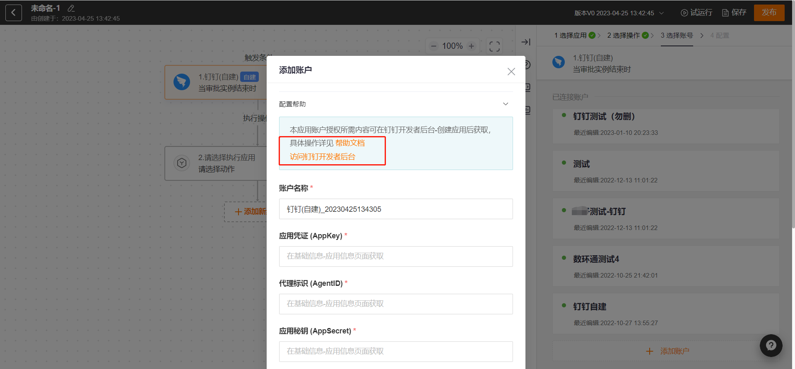This screenshot has height=369, width=795.
Task: Click the cube icon in action node
Action: coord(182,163)
